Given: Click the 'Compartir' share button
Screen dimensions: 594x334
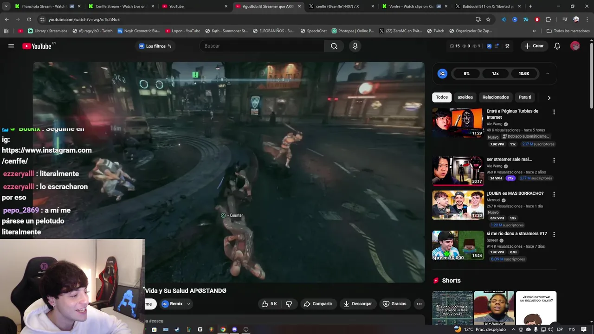Looking at the screenshot, I should pyautogui.click(x=318, y=304).
